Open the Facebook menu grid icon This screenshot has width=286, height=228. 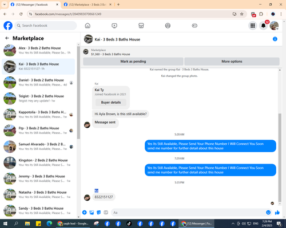(x=253, y=26)
